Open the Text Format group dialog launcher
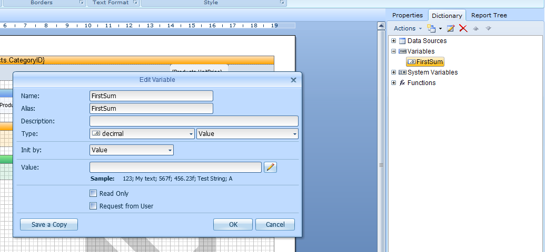This screenshot has width=545, height=252. click(x=135, y=3)
